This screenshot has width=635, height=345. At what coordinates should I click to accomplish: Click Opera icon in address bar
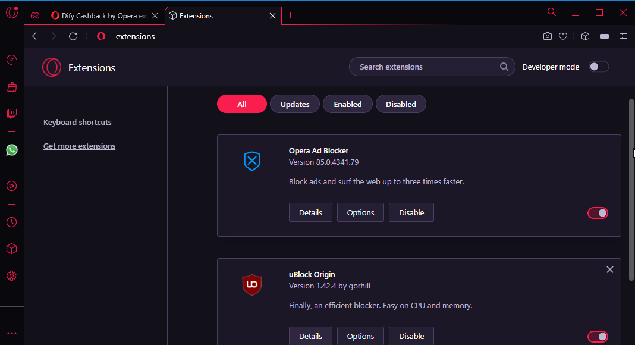pos(101,36)
